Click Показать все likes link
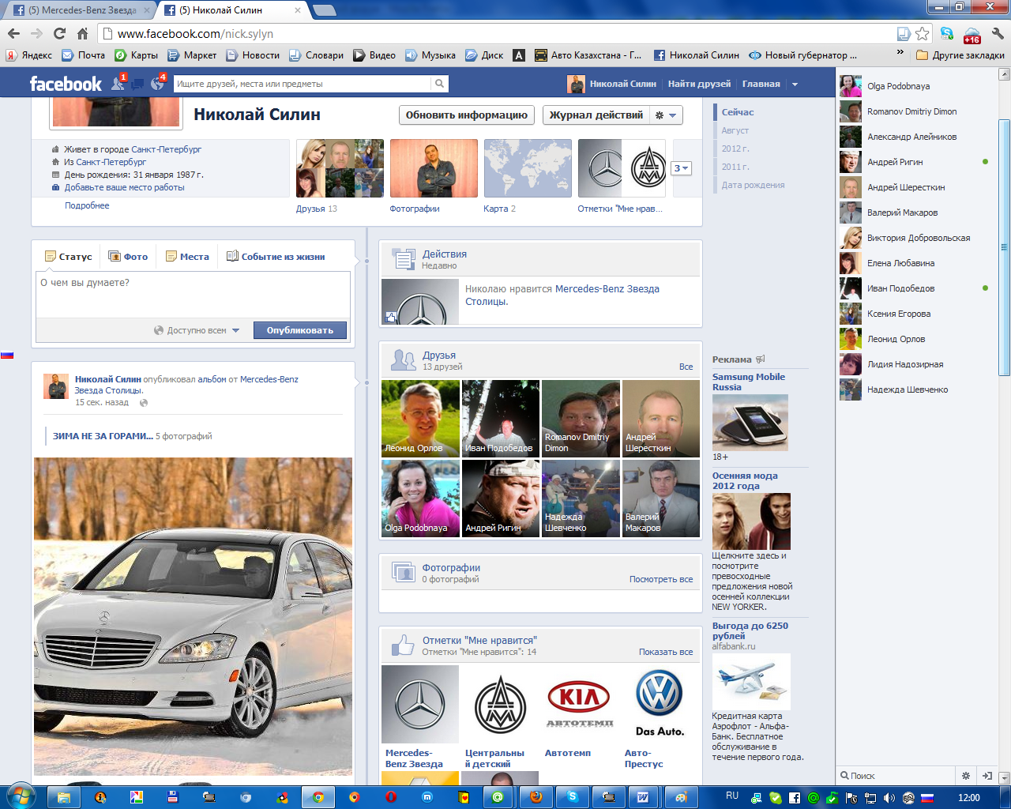Image resolution: width=1011 pixels, height=809 pixels. pos(666,652)
